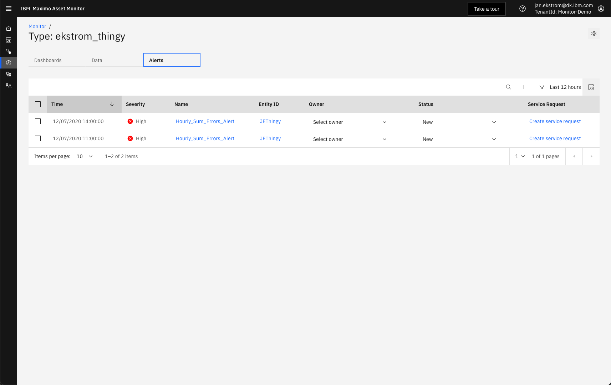Click the High severity icon for 14:00:00 alert
This screenshot has width=611, height=385.
(x=130, y=121)
